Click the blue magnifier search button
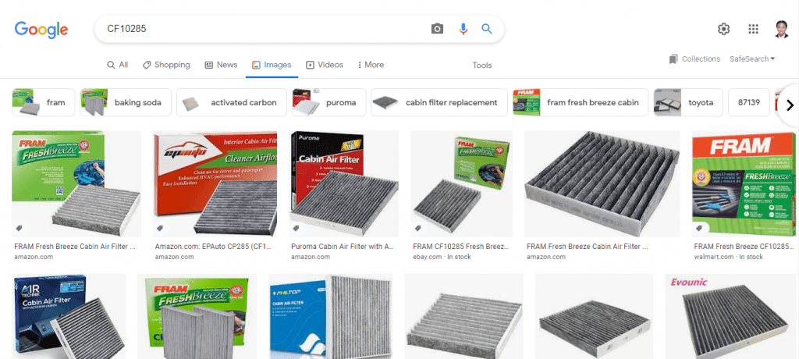This screenshot has height=359, width=799. pyautogui.click(x=487, y=29)
